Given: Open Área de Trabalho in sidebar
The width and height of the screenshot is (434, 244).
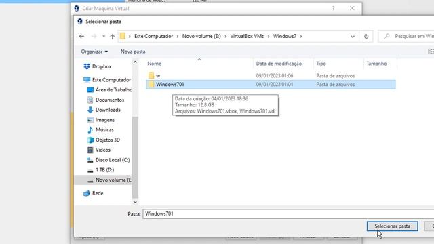Looking at the screenshot, I should [113, 90].
